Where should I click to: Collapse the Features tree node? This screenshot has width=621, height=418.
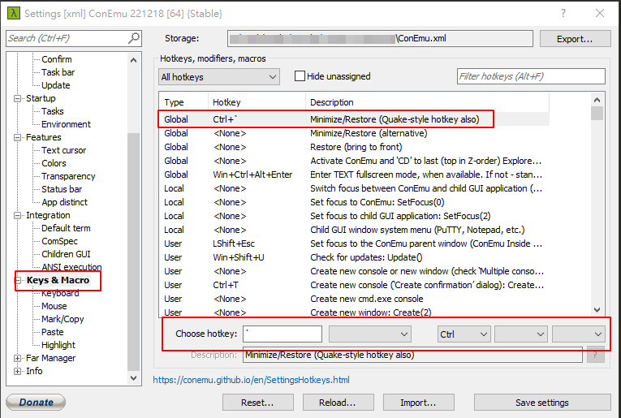[x=17, y=137]
